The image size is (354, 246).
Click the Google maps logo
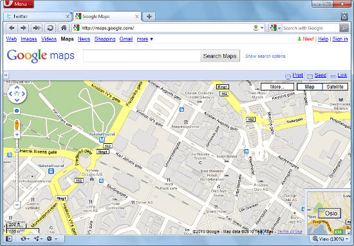(x=41, y=56)
